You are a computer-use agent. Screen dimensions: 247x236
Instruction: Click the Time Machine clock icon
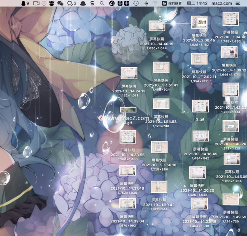click(x=135, y=3)
